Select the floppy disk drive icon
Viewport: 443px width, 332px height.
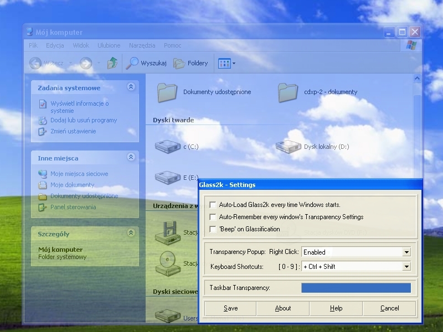click(x=168, y=232)
